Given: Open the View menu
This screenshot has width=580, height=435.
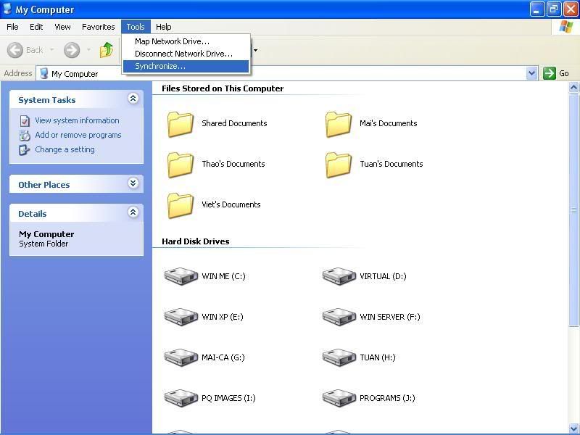Looking at the screenshot, I should click(62, 27).
